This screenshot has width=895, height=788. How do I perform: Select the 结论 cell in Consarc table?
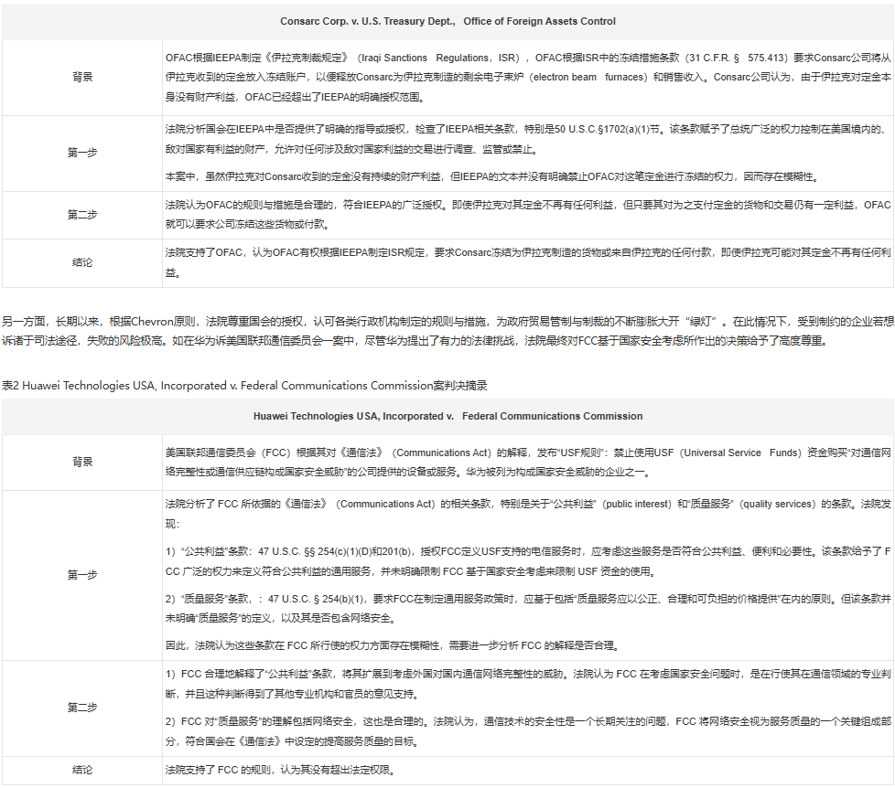(82, 262)
